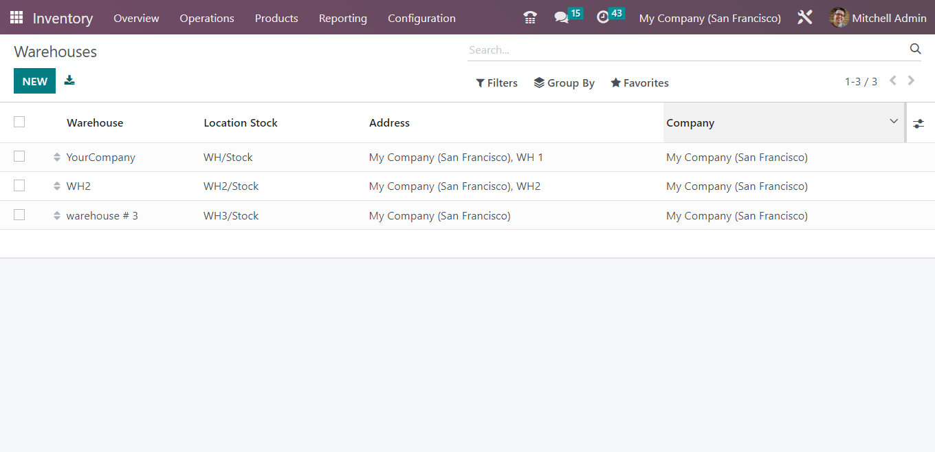Image resolution: width=935 pixels, height=452 pixels.
Task: Click the search magnifier icon
Action: pos(915,49)
